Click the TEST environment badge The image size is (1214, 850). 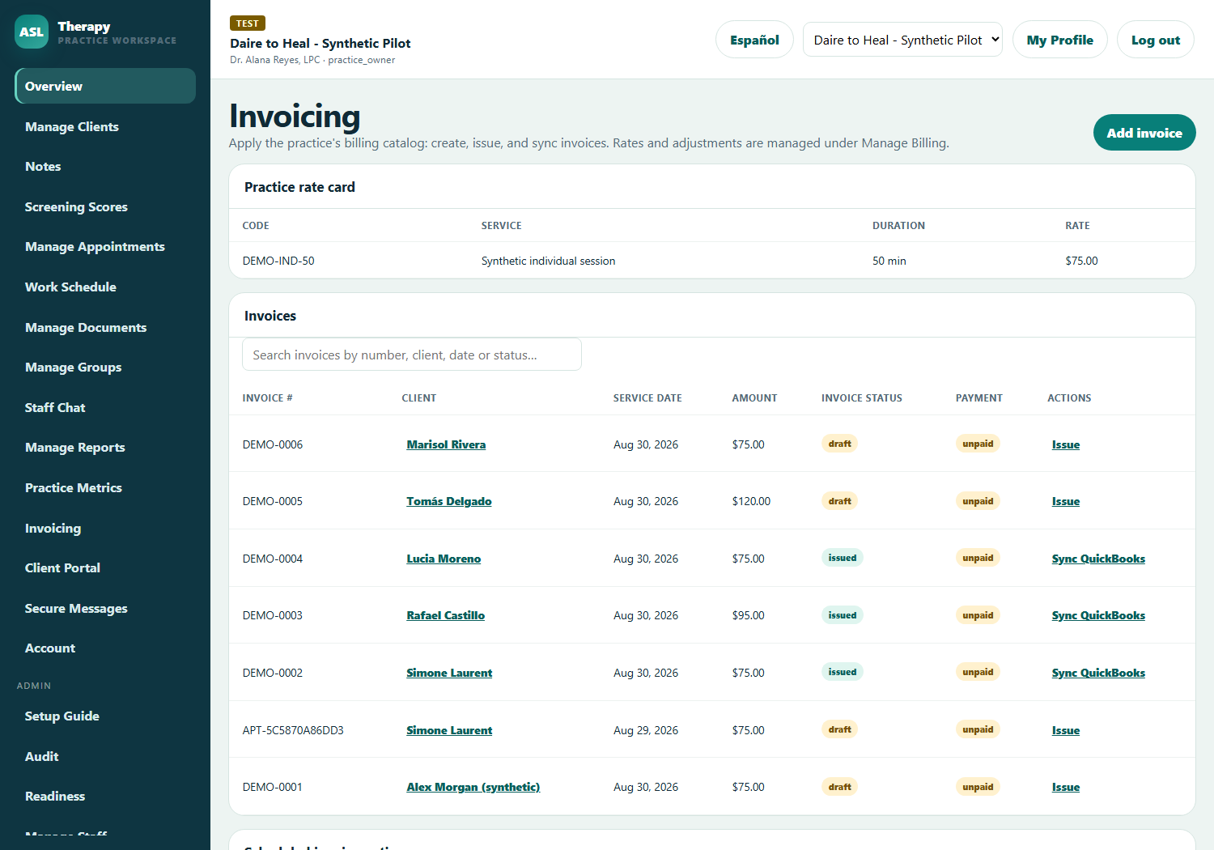point(248,23)
